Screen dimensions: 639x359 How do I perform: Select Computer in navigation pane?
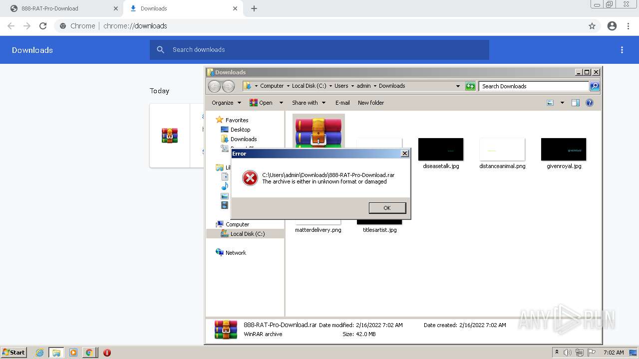[x=237, y=224]
